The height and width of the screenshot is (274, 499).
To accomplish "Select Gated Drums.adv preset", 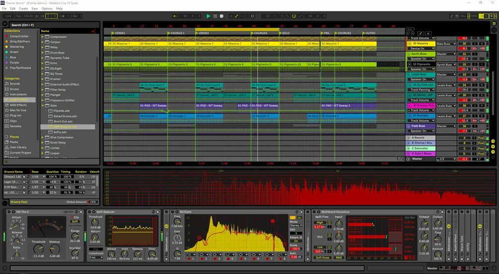I will click(65, 116).
